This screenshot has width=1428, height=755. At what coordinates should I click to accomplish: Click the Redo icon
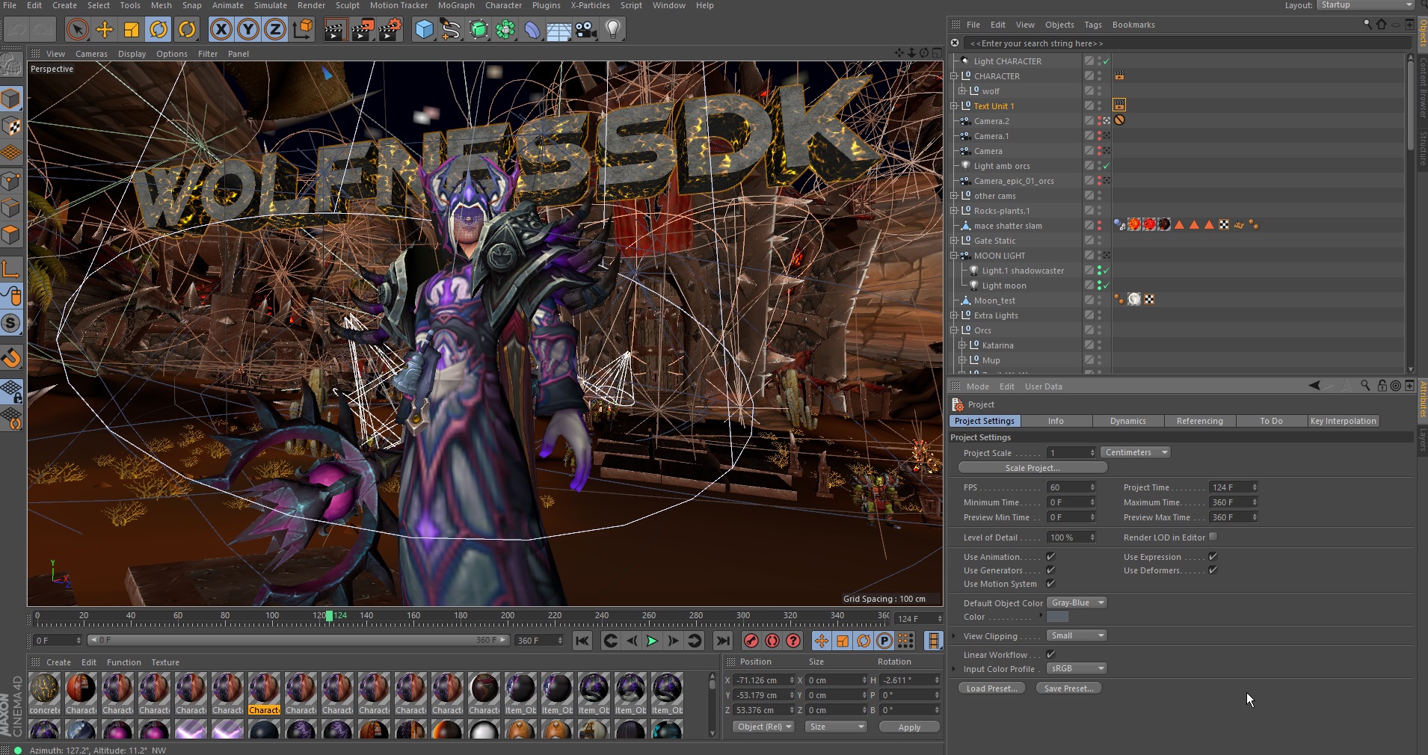(43, 30)
